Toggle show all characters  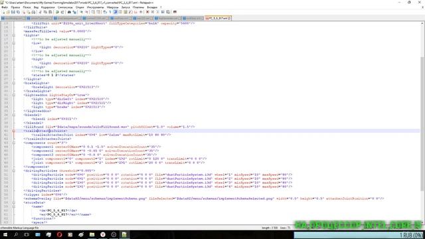pos(110,12)
